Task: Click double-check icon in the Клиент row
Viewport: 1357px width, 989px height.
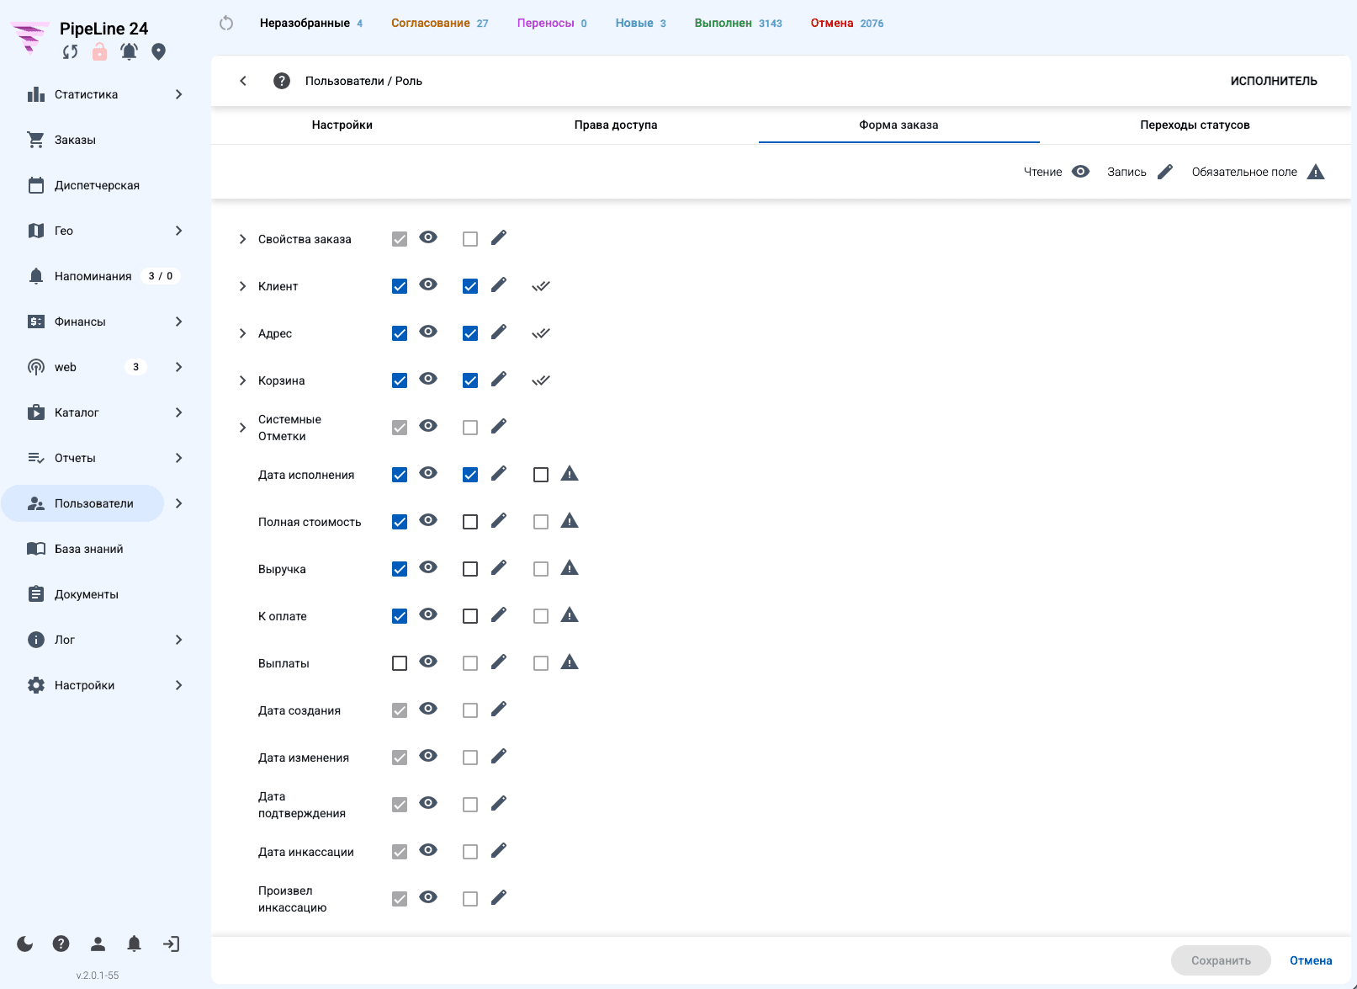Action: click(x=541, y=286)
